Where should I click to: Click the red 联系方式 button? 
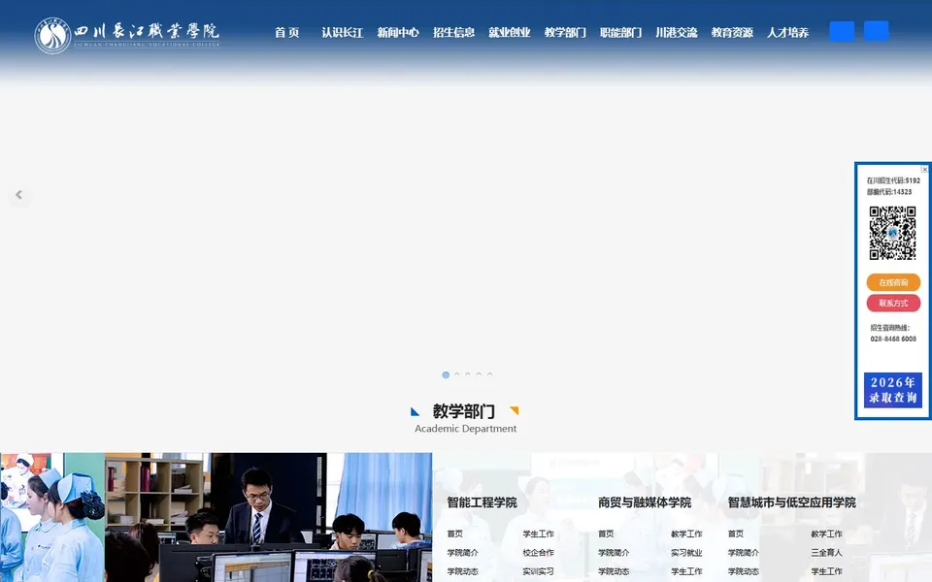click(x=893, y=303)
